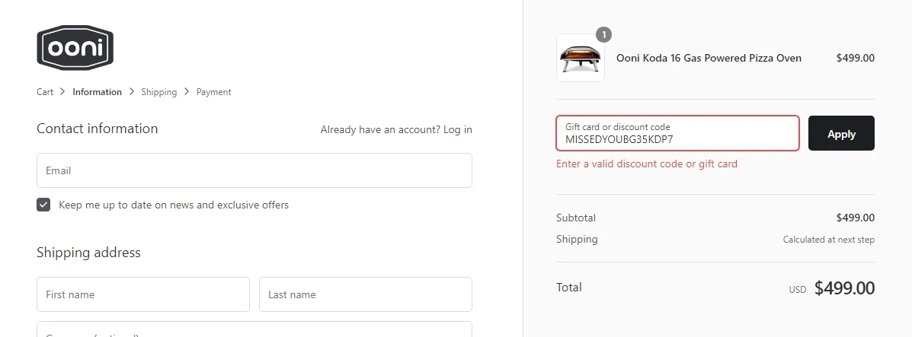Click the chevron after Information breadcrumb

(x=131, y=92)
